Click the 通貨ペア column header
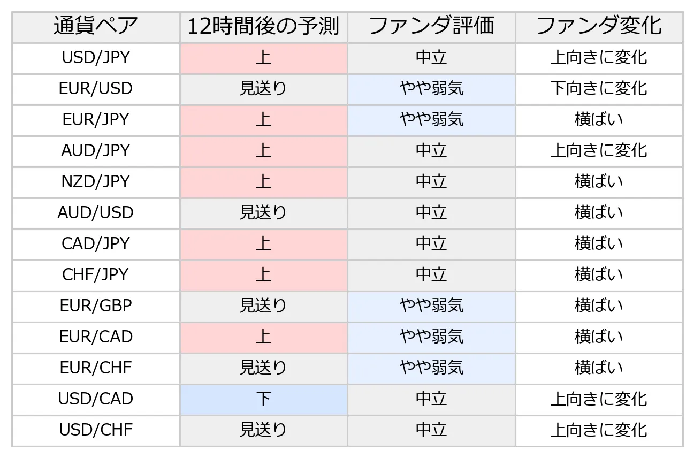 point(96,27)
